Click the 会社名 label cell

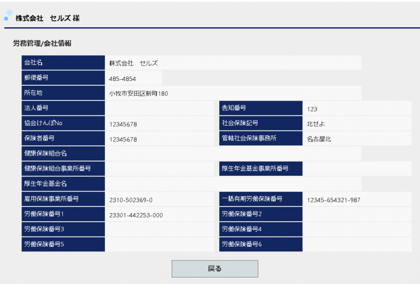pos(63,63)
